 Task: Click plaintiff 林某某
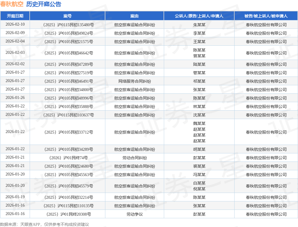[199, 107]
